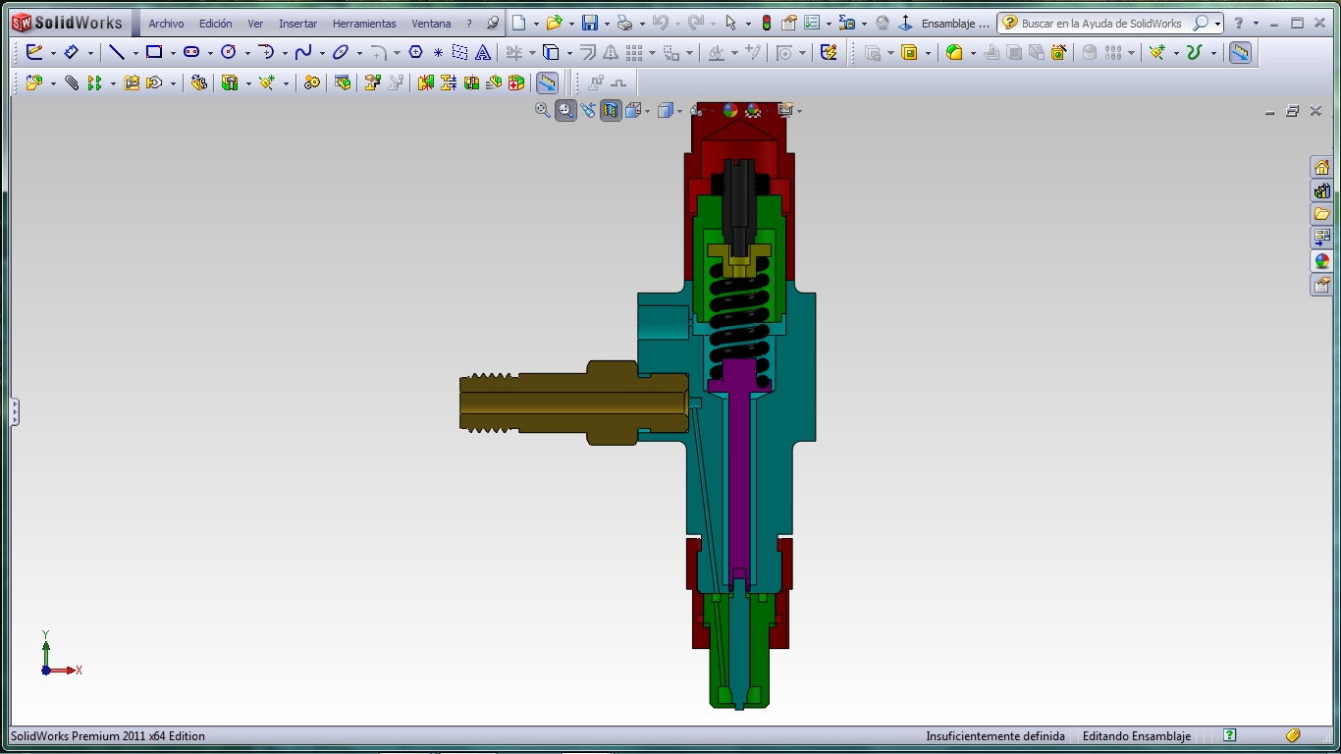The height and width of the screenshot is (754, 1341).
Task: Select the Spline sketch tool
Action: tap(303, 53)
